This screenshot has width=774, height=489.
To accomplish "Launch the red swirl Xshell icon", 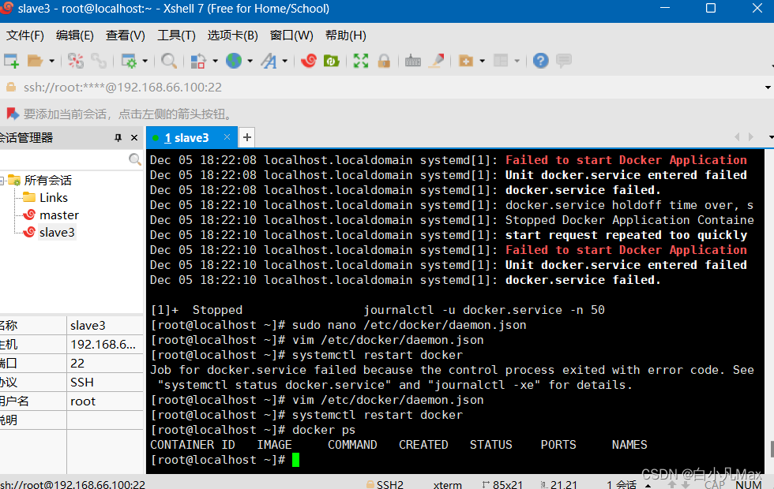I will click(309, 61).
